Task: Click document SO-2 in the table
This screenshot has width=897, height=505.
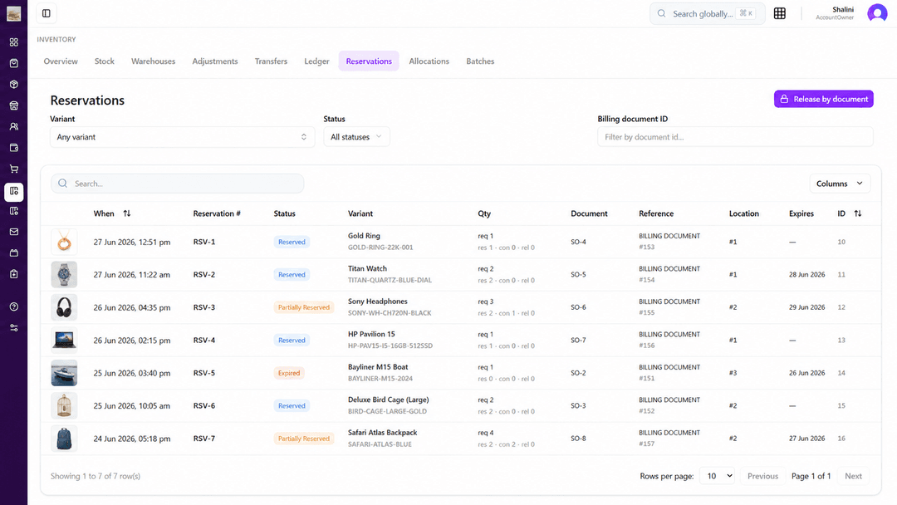Action: tap(578, 373)
